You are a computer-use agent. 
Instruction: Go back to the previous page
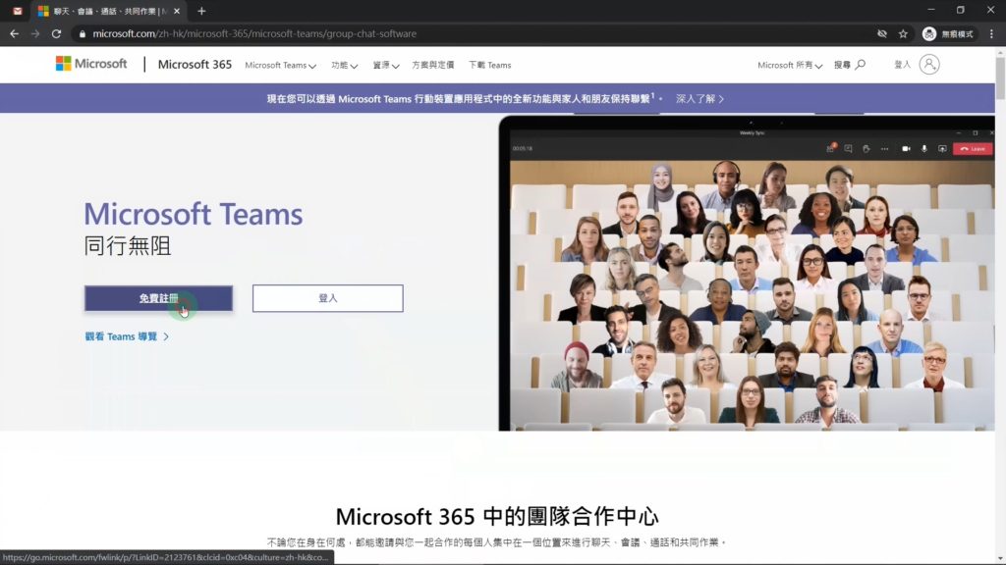(x=14, y=34)
